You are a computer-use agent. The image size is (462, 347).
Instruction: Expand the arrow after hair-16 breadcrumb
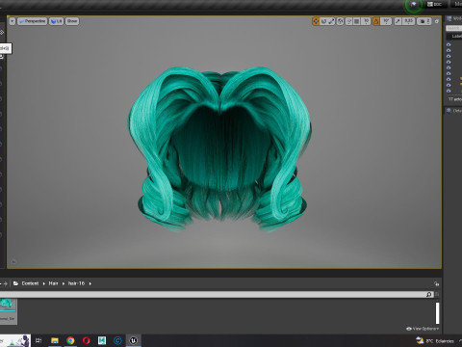[x=90, y=283]
